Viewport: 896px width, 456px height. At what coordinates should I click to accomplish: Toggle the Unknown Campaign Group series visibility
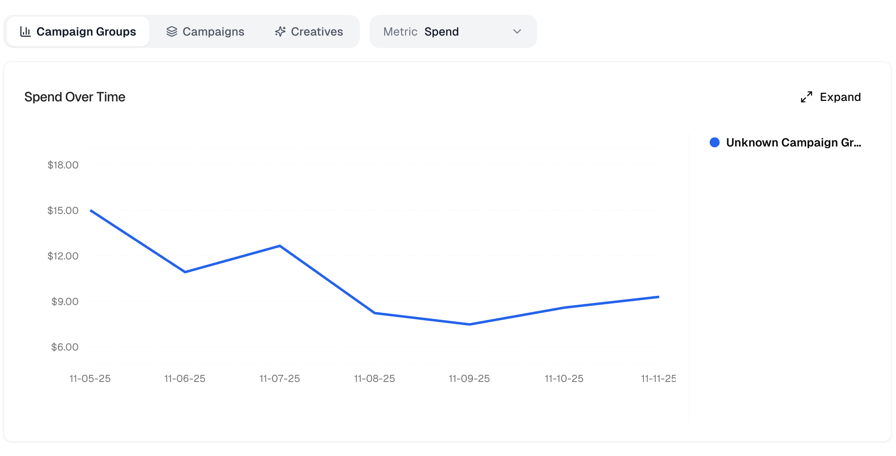coord(787,142)
